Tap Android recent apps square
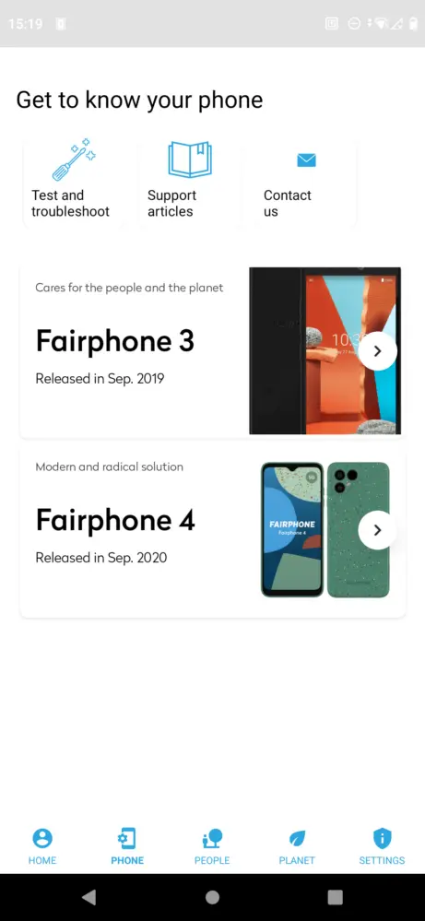This screenshot has width=425, height=921. tap(336, 897)
